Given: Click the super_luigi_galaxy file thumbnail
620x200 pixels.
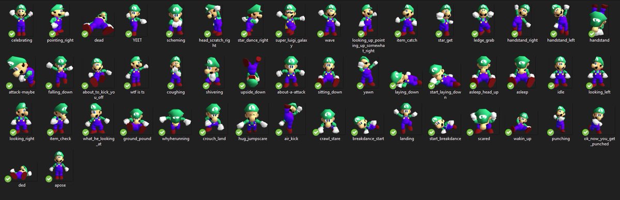Looking at the screenshot, I should click(292, 20).
